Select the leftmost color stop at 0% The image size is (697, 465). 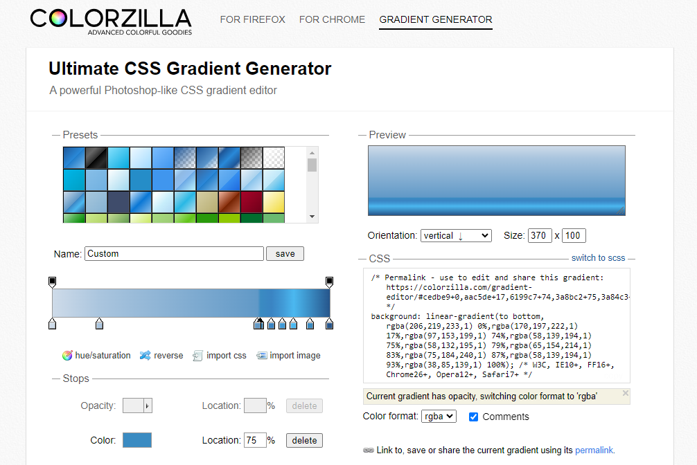click(52, 324)
